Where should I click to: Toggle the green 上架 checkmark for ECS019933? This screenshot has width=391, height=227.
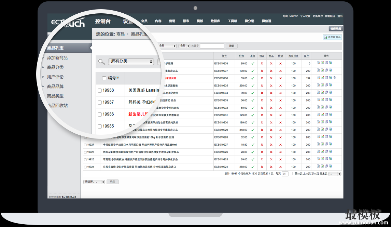pos(253,100)
